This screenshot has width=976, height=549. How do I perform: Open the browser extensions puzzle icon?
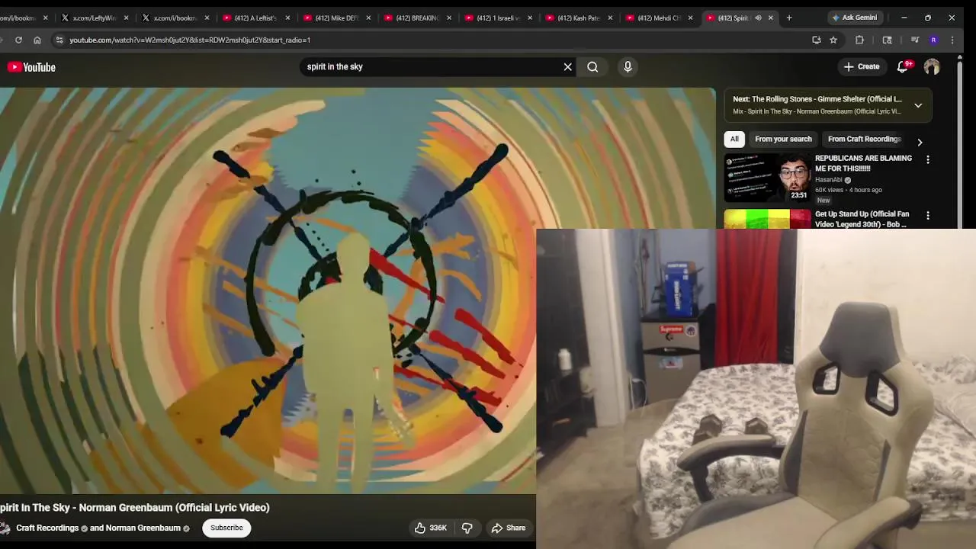point(860,40)
